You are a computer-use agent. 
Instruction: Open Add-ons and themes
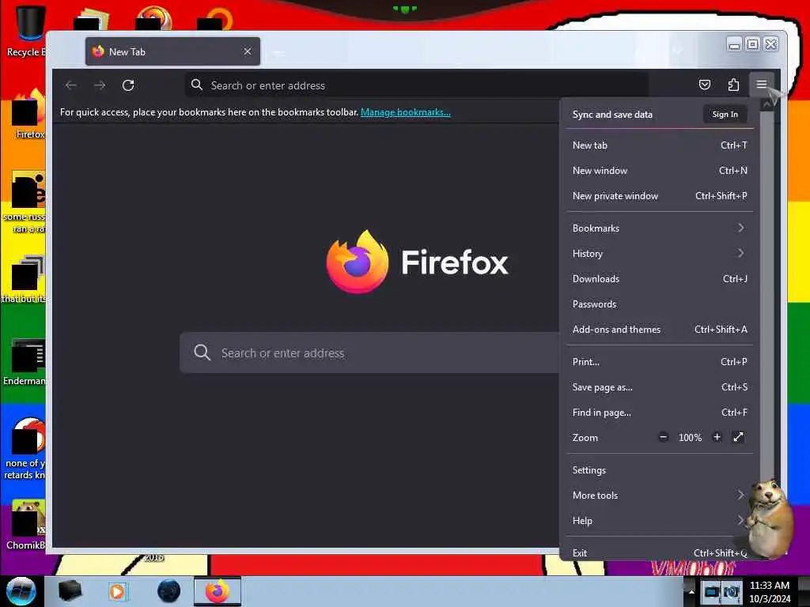[x=660, y=330]
